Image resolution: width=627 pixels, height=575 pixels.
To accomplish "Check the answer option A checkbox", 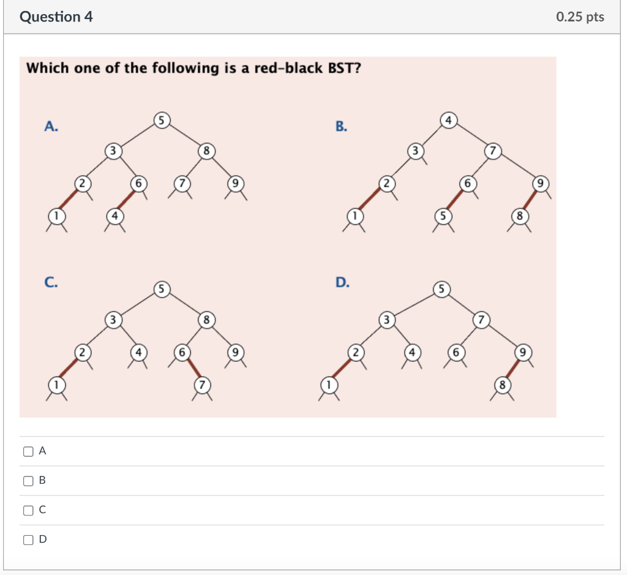I will pos(28,451).
